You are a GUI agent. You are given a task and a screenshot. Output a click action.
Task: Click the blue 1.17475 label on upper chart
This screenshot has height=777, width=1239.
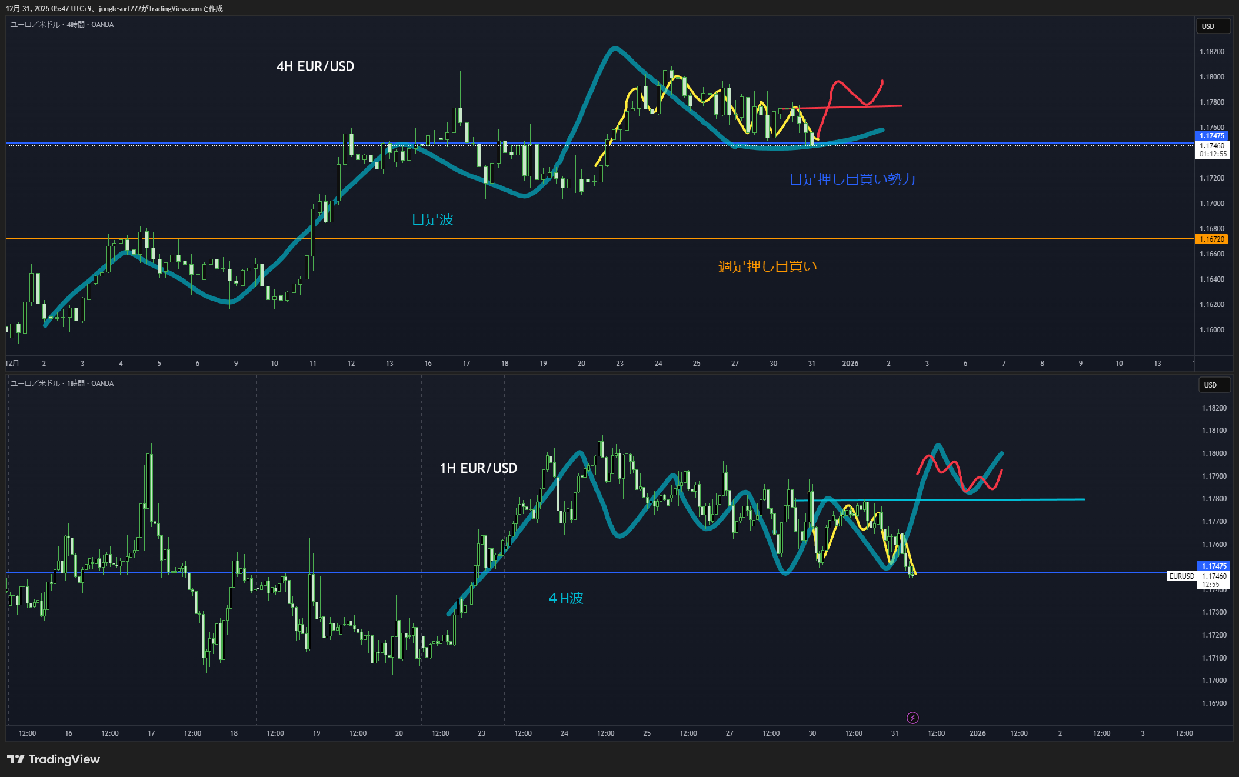[x=1211, y=136]
